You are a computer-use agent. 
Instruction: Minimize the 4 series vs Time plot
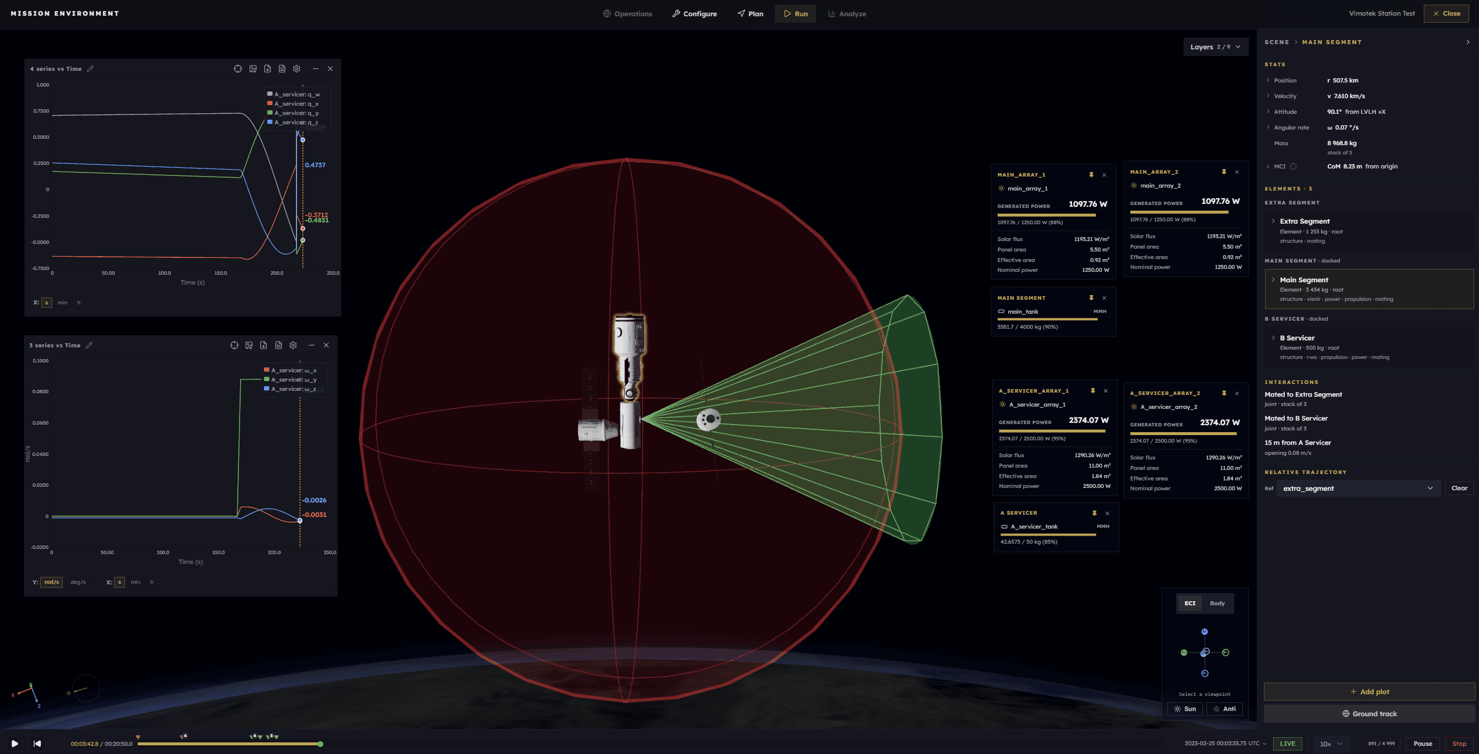(x=316, y=69)
